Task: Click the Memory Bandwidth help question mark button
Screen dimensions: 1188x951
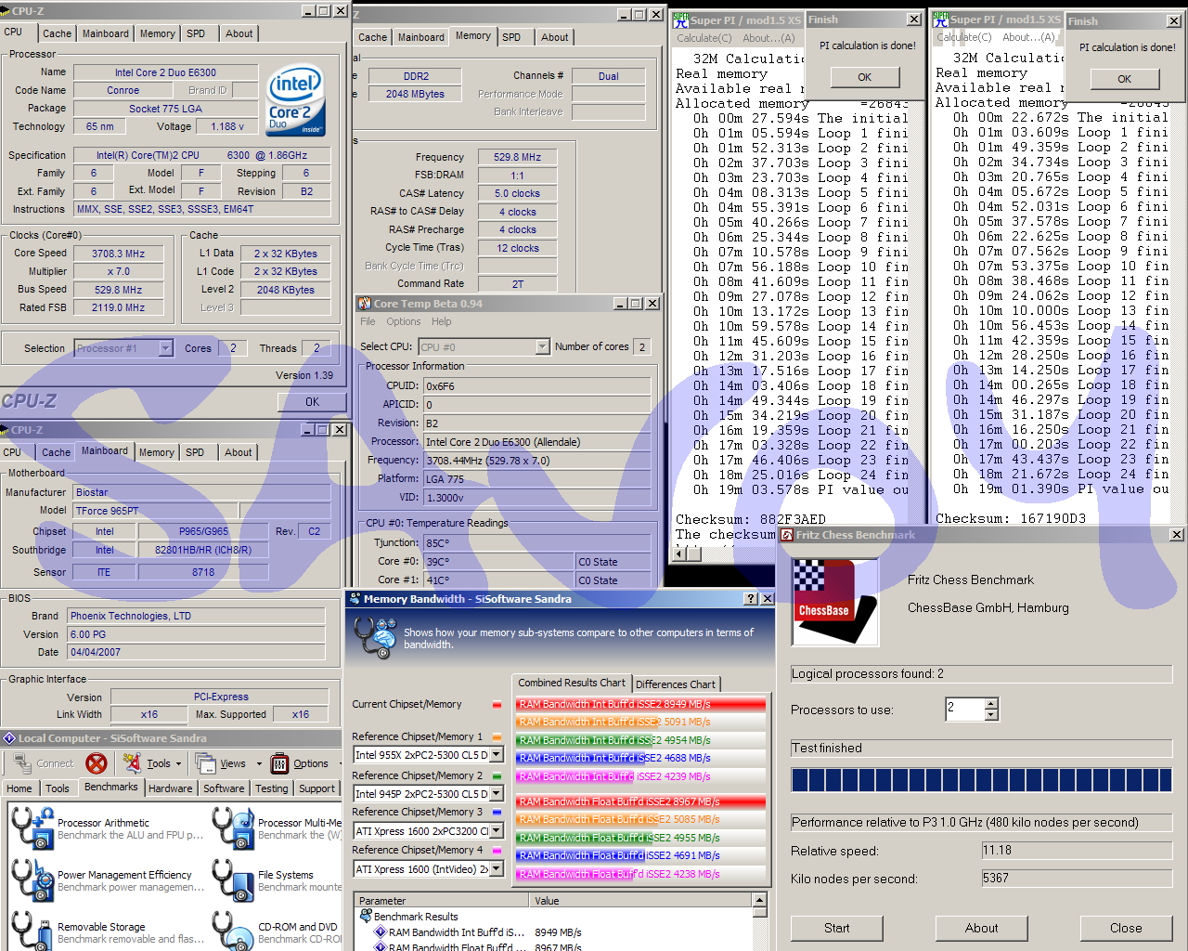Action: point(751,599)
